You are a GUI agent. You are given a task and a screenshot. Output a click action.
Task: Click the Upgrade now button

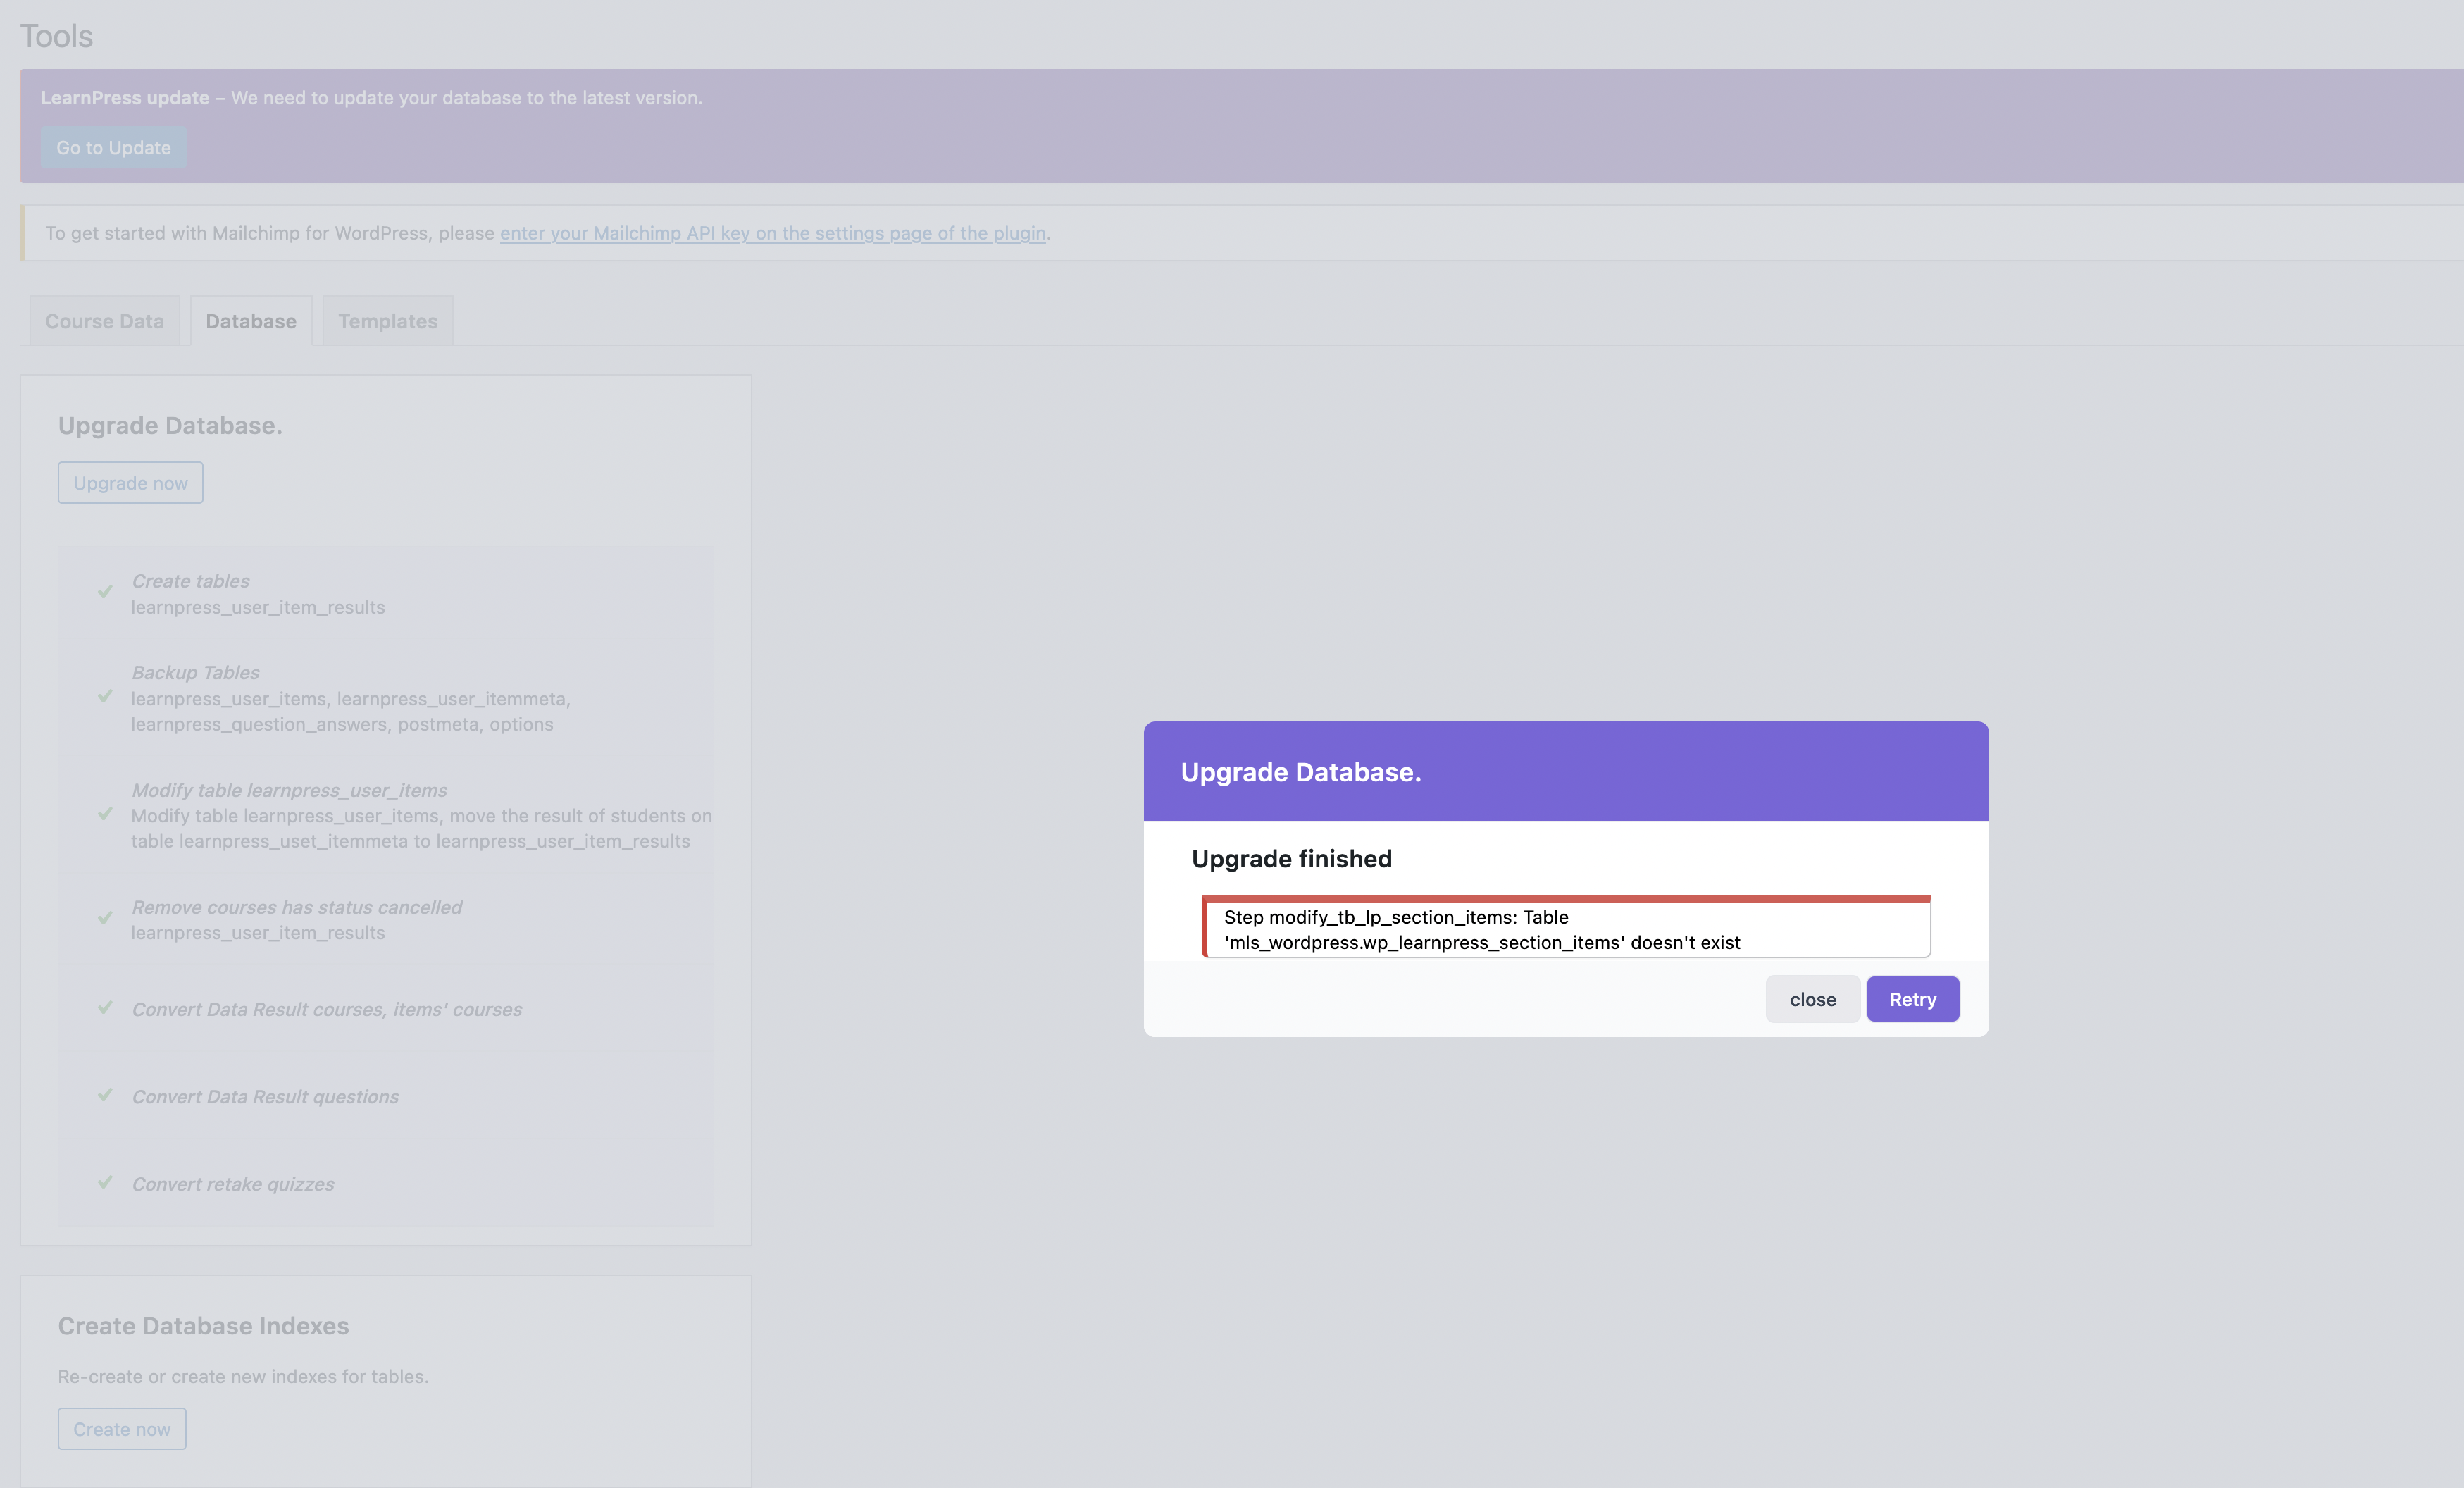tap(130, 482)
